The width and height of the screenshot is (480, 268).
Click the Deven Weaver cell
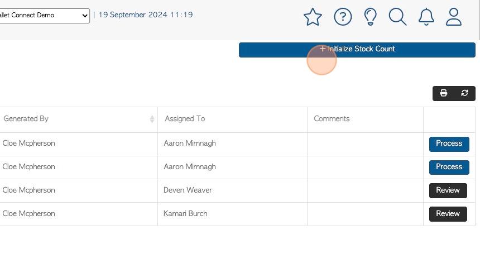click(232, 190)
